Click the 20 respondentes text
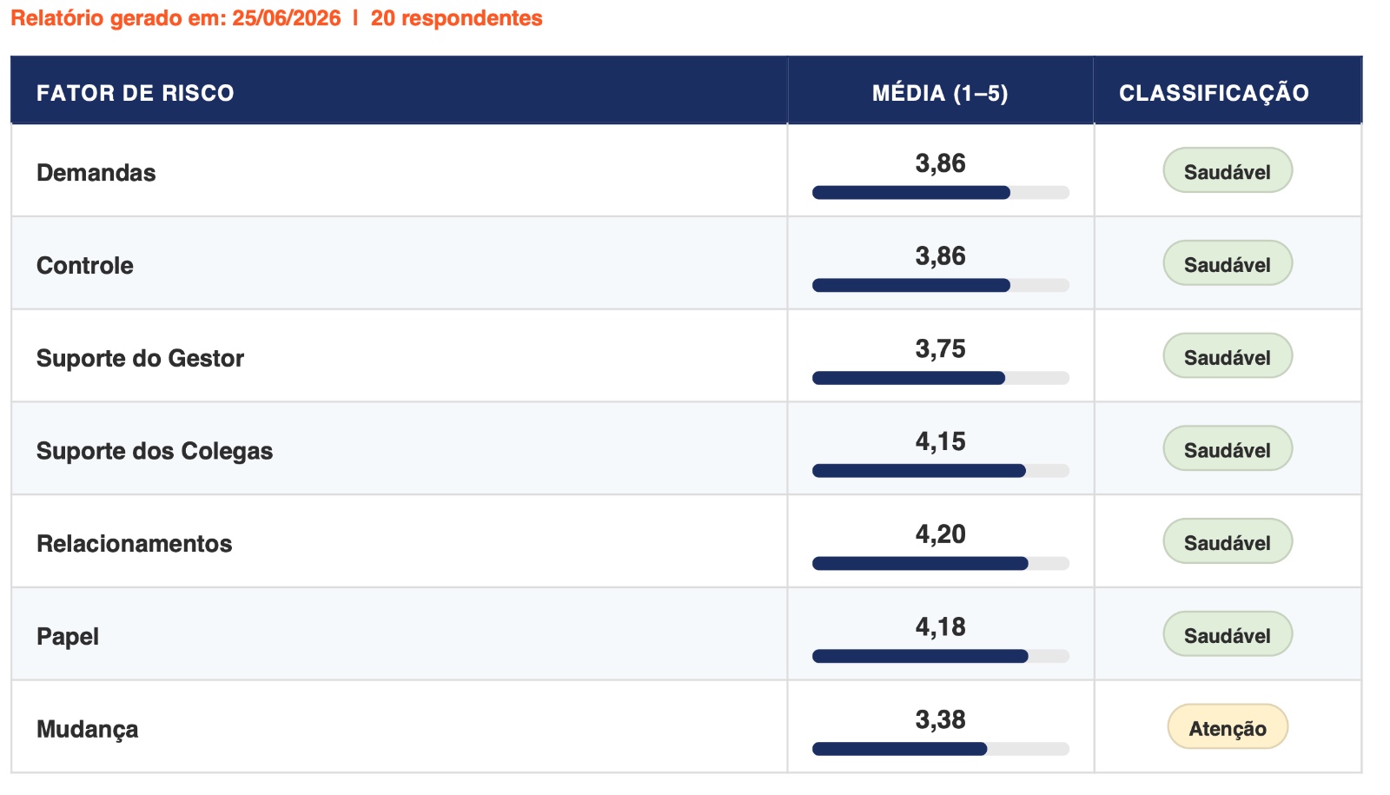The image size is (1390, 795). (456, 18)
